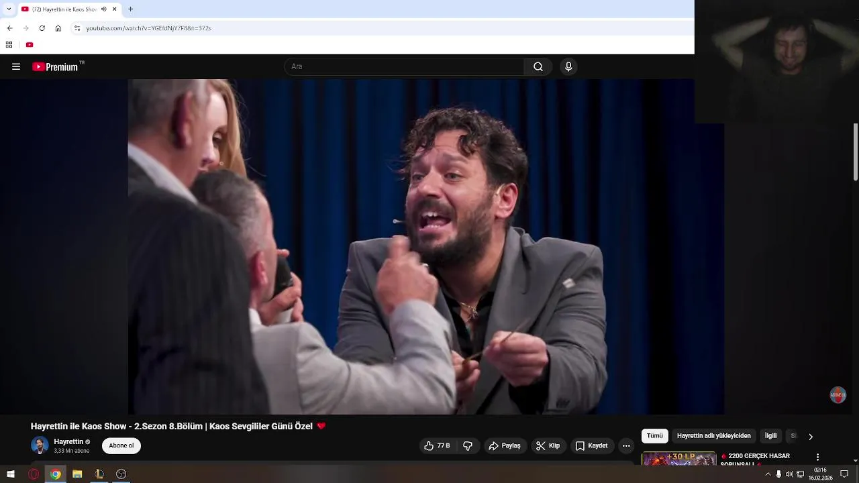This screenshot has width=859, height=483.
Task: View site information icon in address bar
Action: 77,28
